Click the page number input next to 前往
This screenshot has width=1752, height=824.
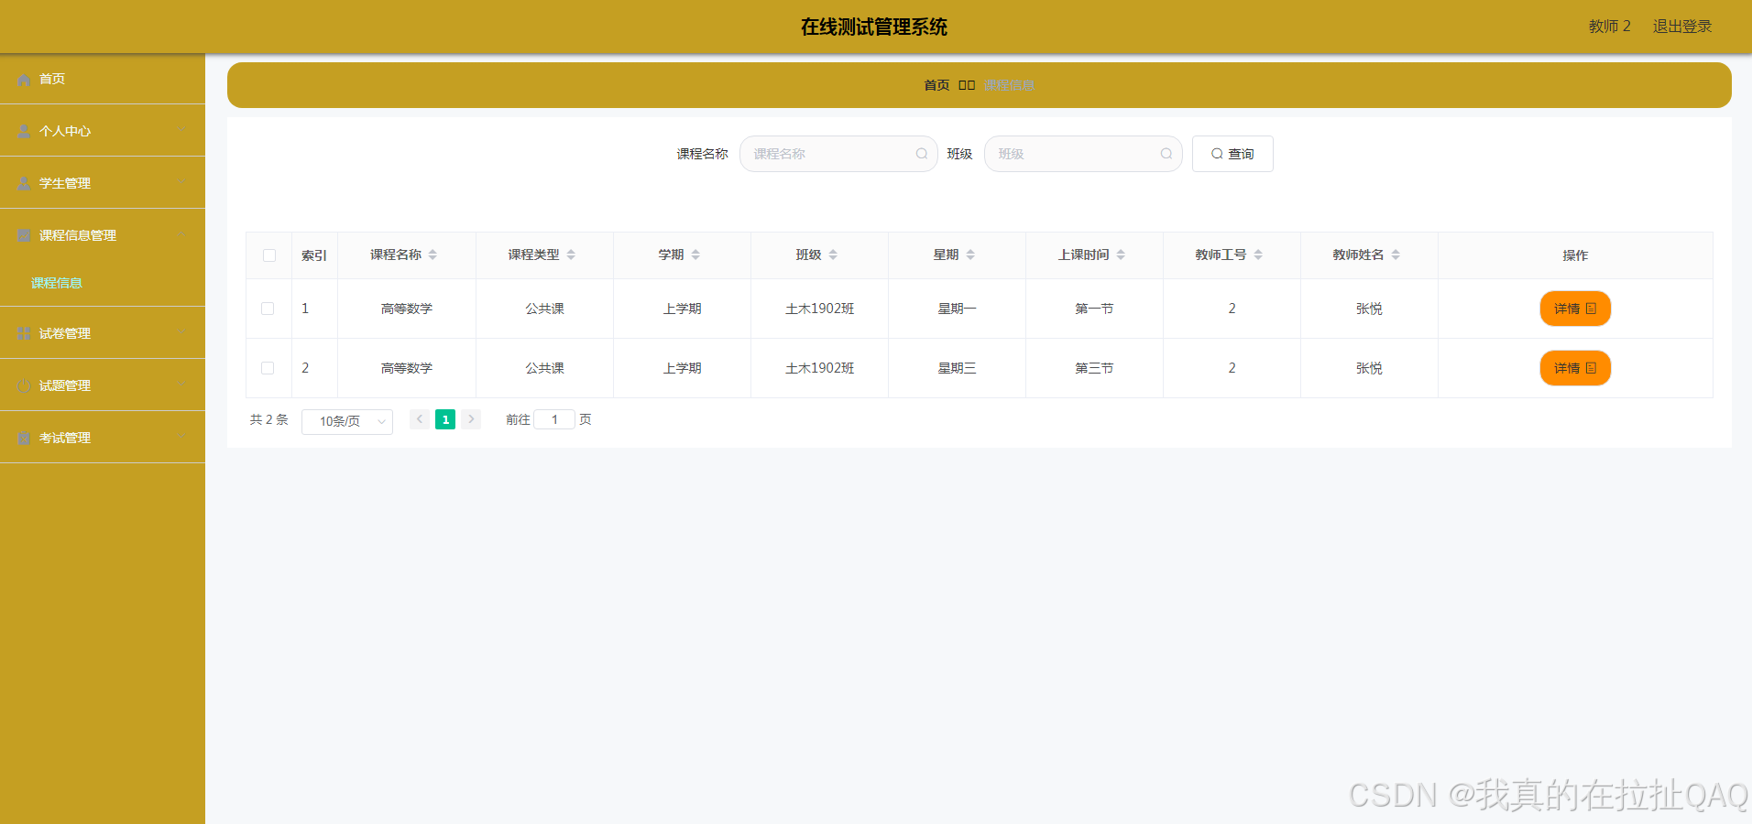554,419
